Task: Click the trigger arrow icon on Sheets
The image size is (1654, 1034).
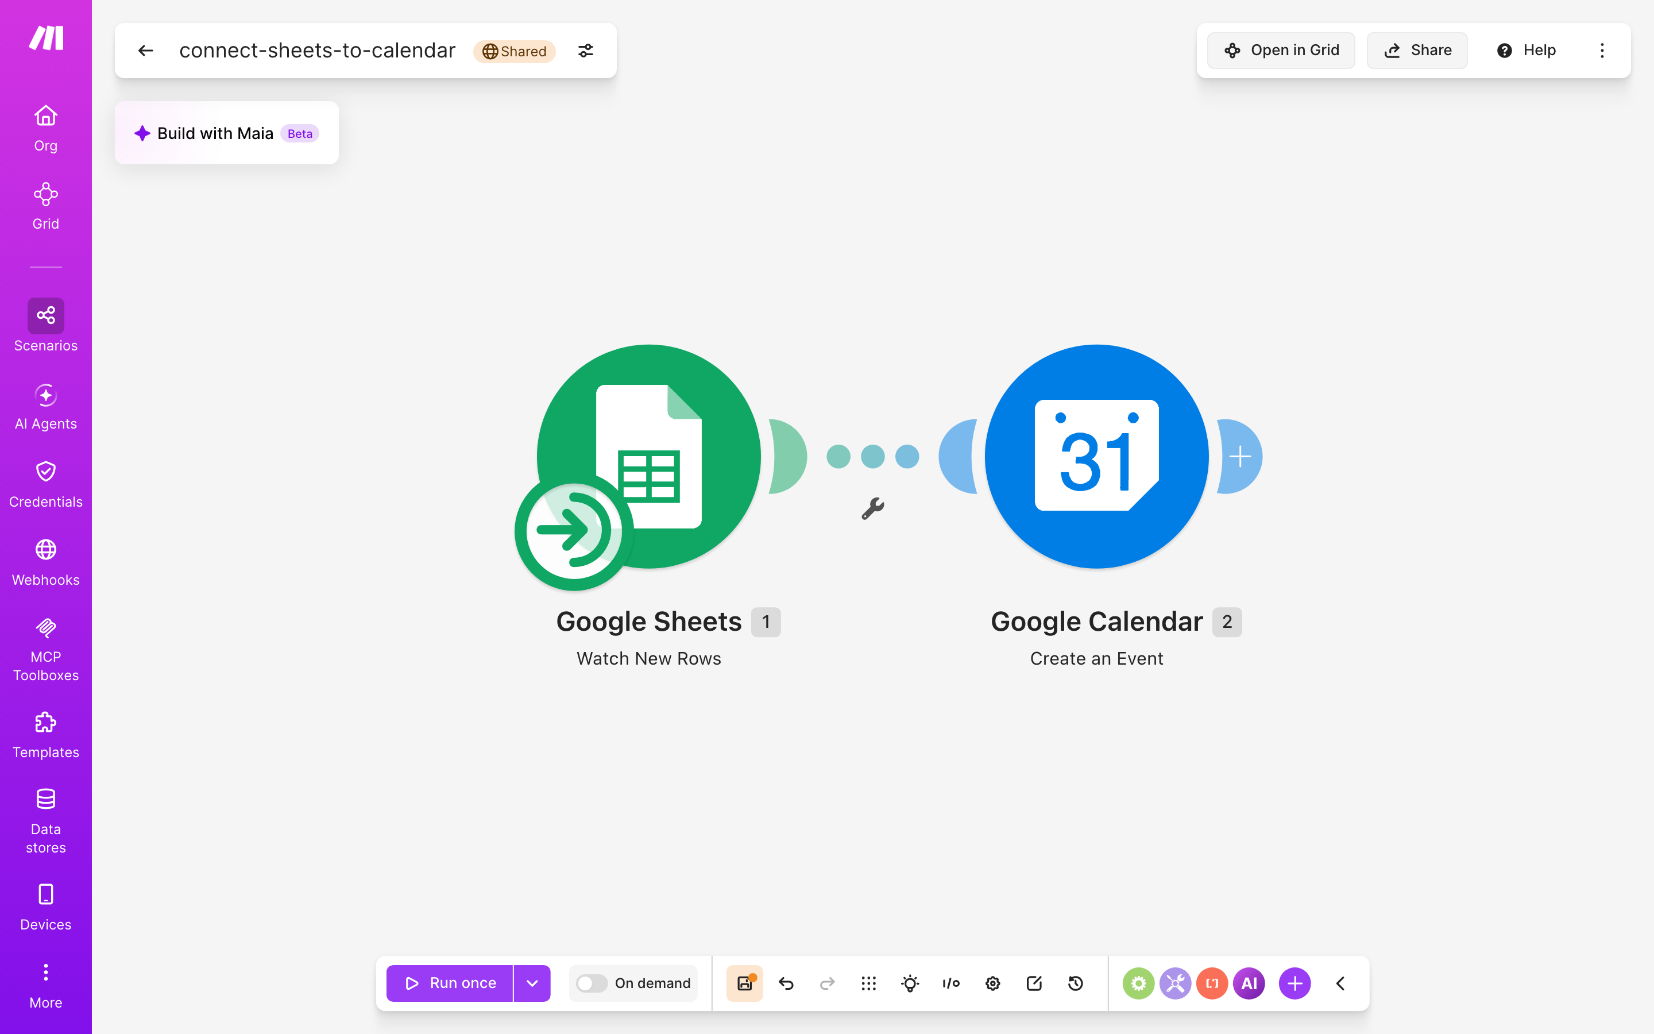Action: click(x=573, y=531)
